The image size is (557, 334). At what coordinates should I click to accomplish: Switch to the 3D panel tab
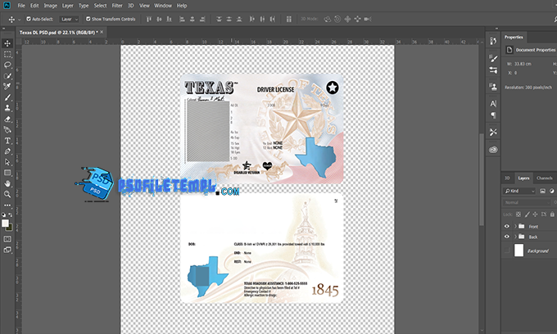point(507,178)
